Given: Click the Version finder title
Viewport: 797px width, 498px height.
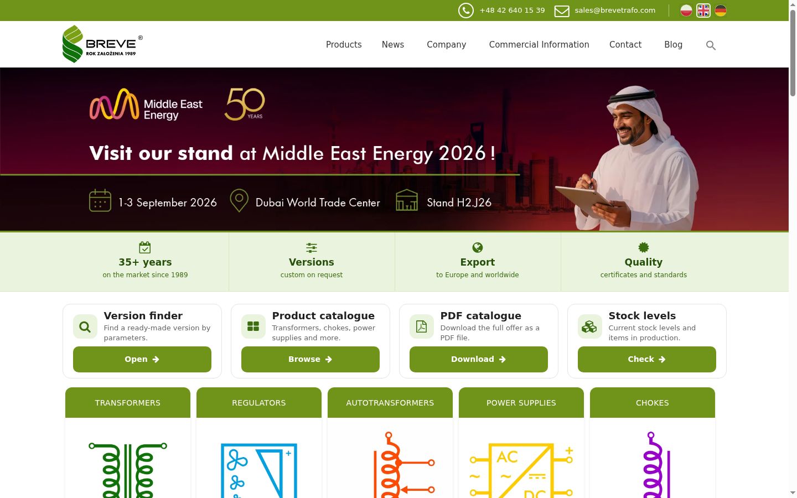Looking at the screenshot, I should pos(143,316).
